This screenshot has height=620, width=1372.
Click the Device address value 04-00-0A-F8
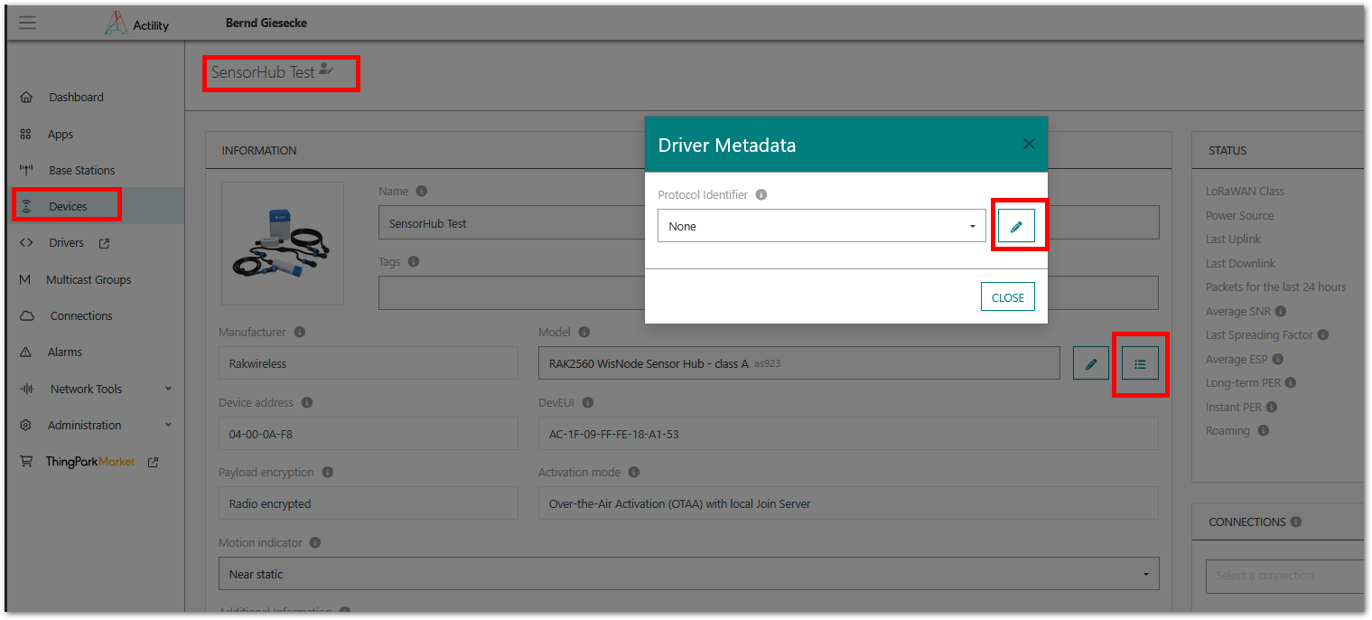[369, 434]
